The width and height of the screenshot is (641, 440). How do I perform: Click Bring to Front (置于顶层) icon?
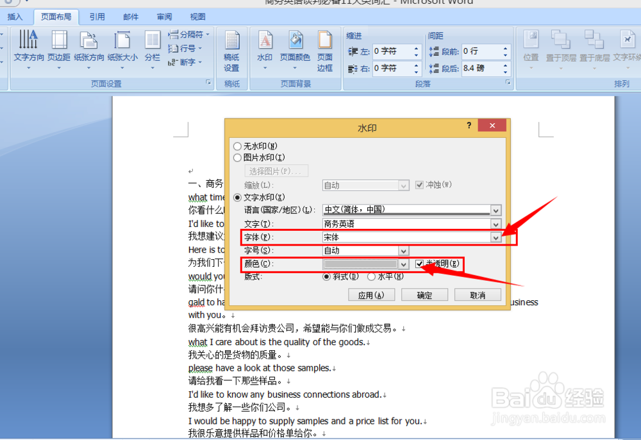pos(561,48)
